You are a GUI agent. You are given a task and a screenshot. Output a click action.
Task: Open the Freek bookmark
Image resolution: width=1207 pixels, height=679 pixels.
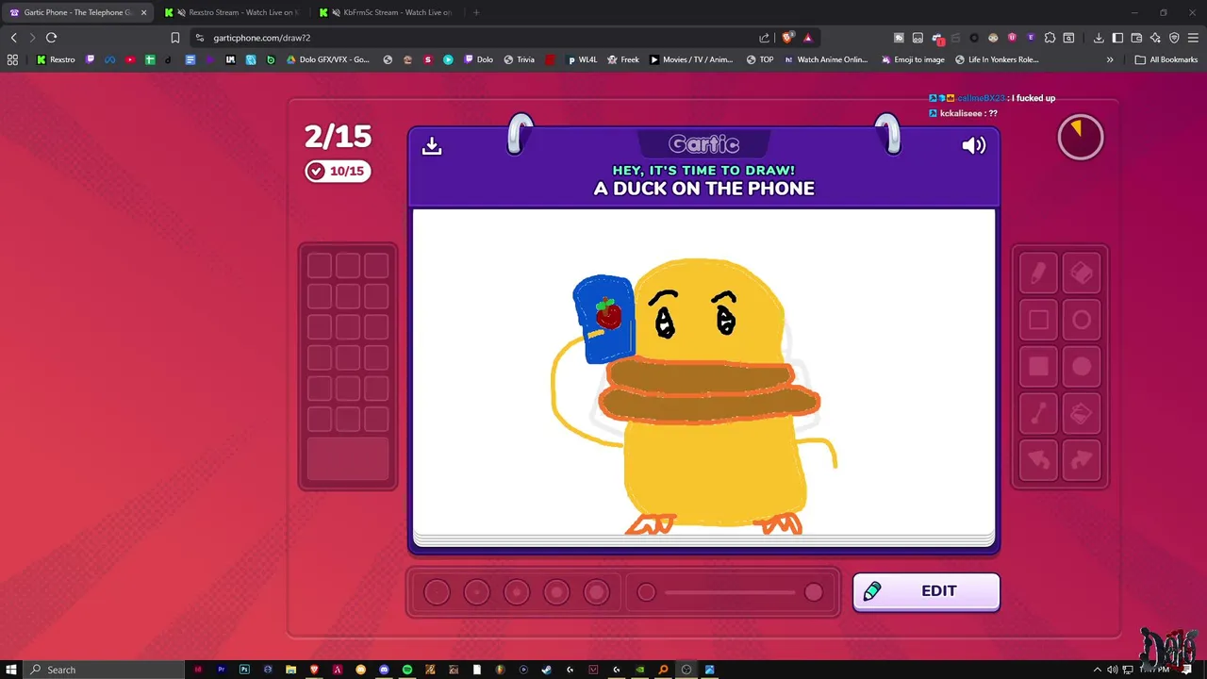623,59
